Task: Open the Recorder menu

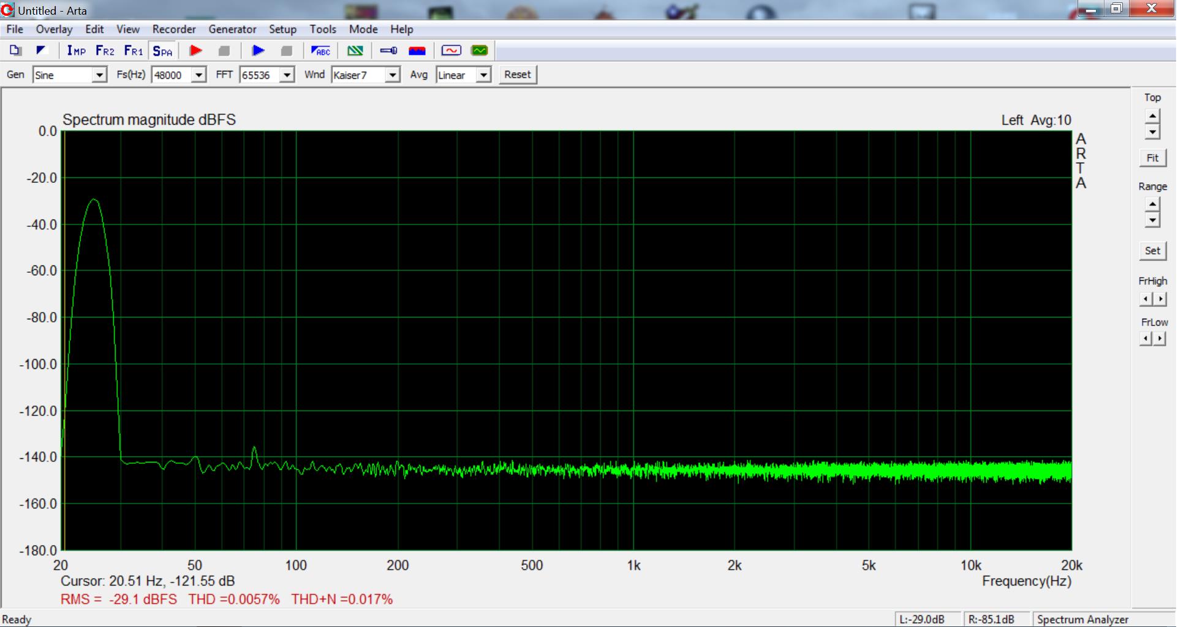Action: point(174,29)
